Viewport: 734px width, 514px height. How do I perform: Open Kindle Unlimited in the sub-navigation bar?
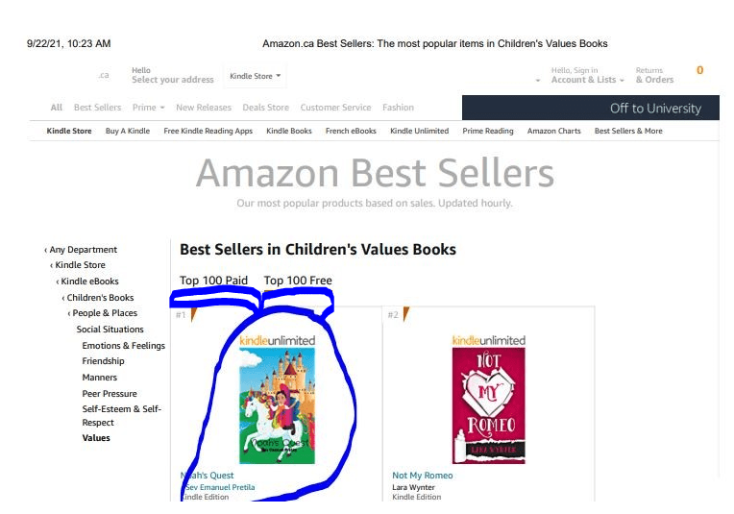[x=419, y=131]
